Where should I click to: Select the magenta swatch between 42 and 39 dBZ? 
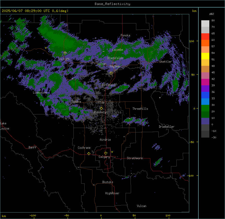(205, 82)
